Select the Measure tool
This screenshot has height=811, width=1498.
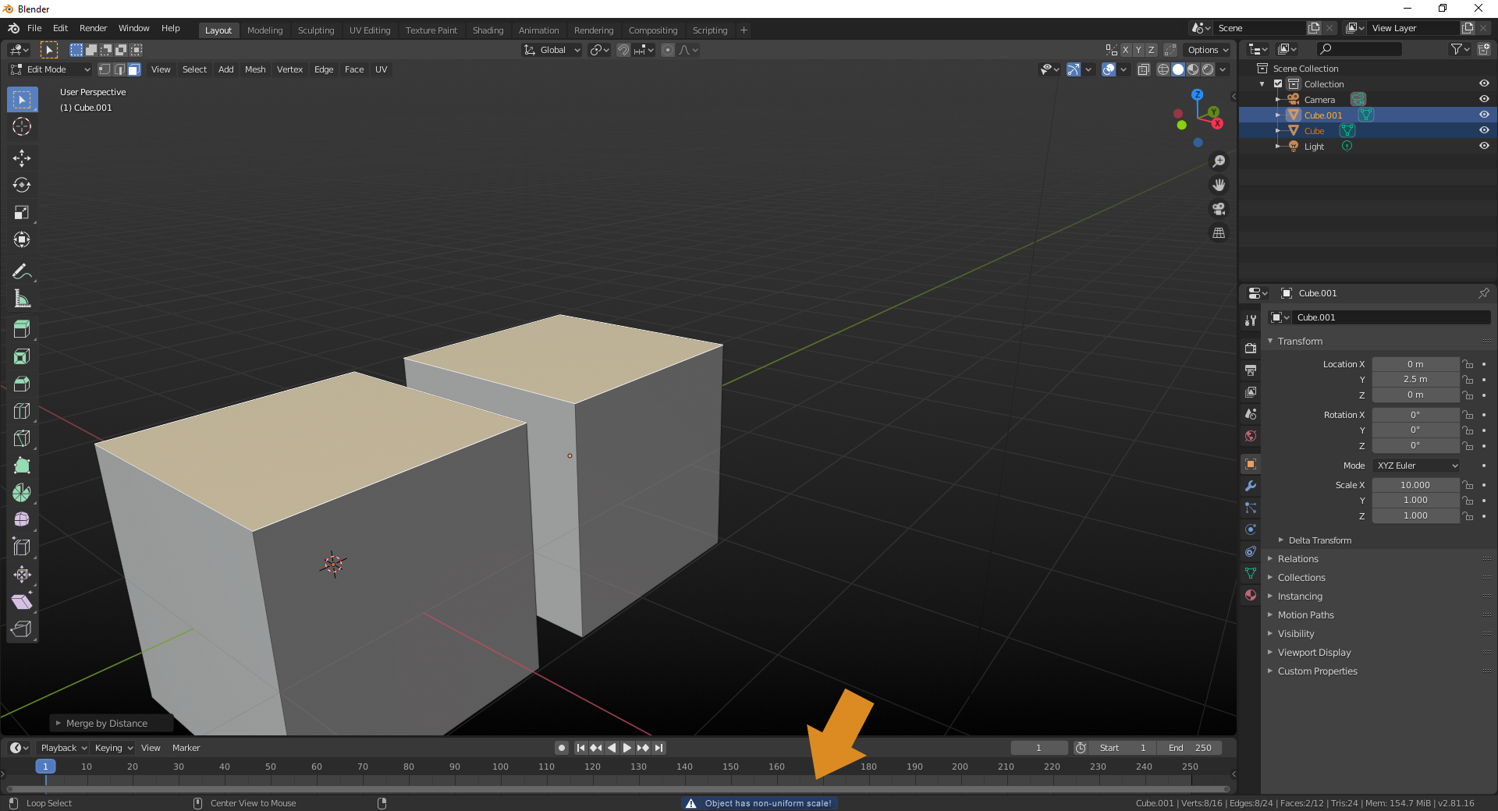click(22, 299)
